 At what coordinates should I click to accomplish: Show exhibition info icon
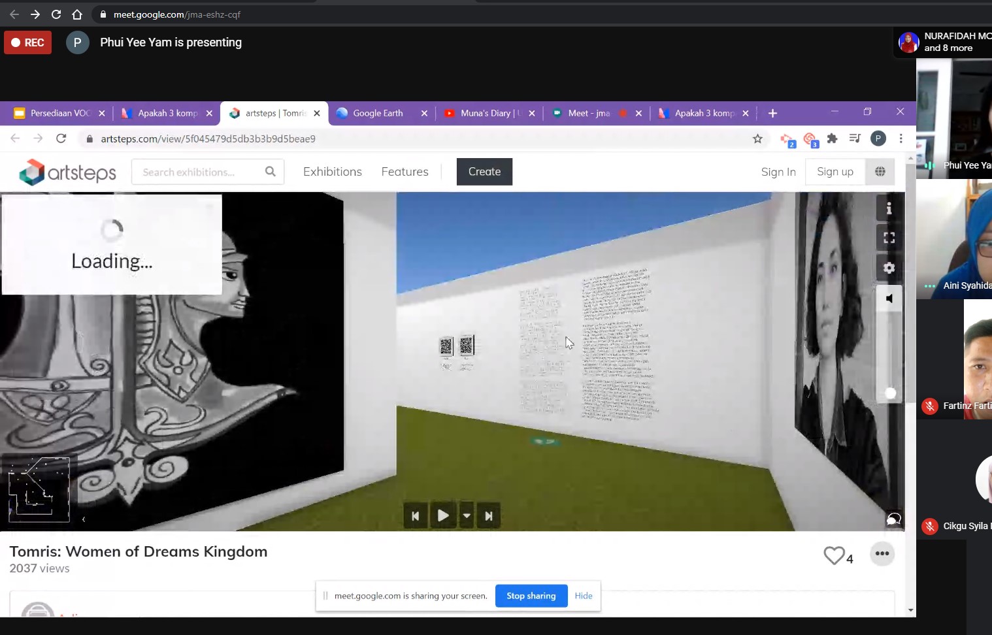pos(889,208)
